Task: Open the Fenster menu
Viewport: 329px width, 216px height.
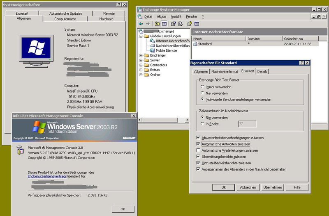Action: pyautogui.click(x=192, y=16)
